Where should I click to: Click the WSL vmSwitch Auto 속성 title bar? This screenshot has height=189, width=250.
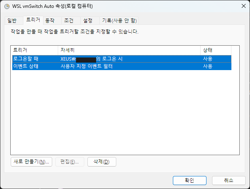(119, 6)
